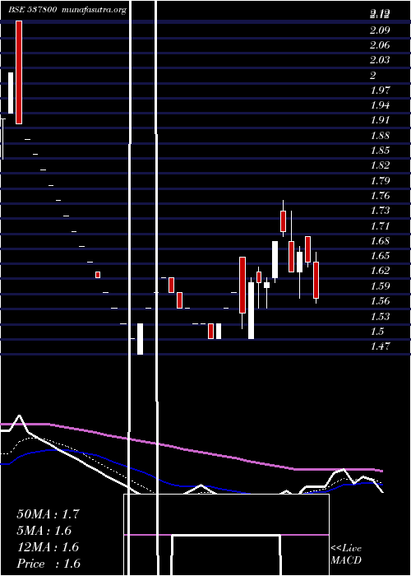411x576 pixels.
Task: Pick the 1.82 axis value
Action: [380, 165]
